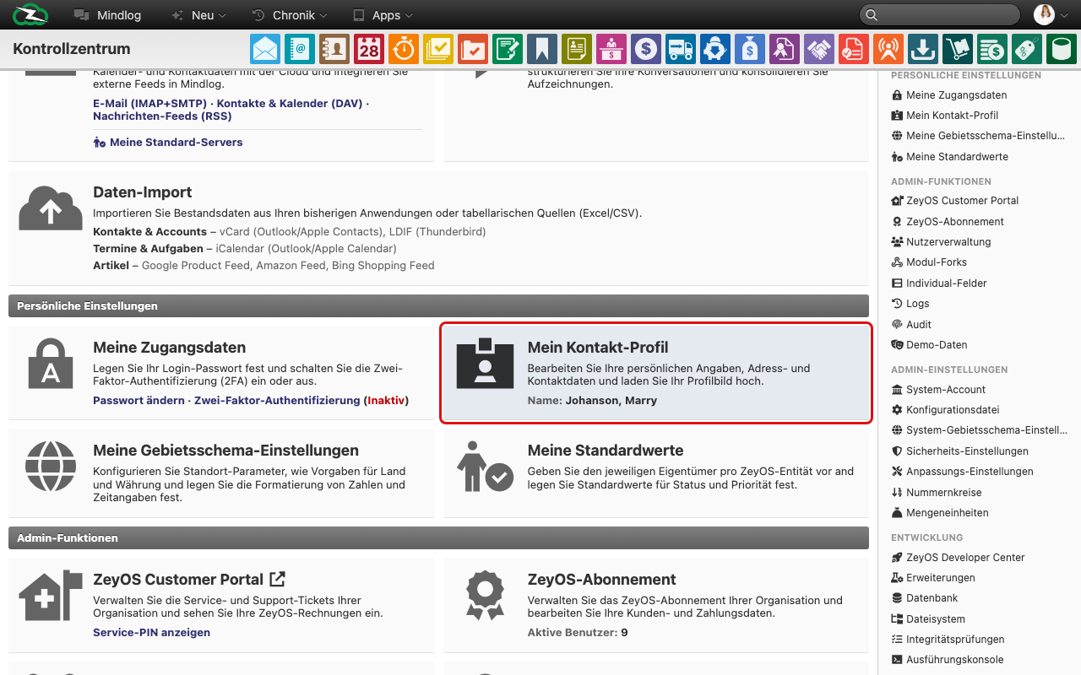Image resolution: width=1081 pixels, height=675 pixels.
Task: Open the Meine Standard-Servers link
Action: 168,143
